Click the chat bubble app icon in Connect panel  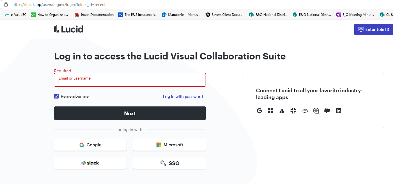click(x=316, y=111)
